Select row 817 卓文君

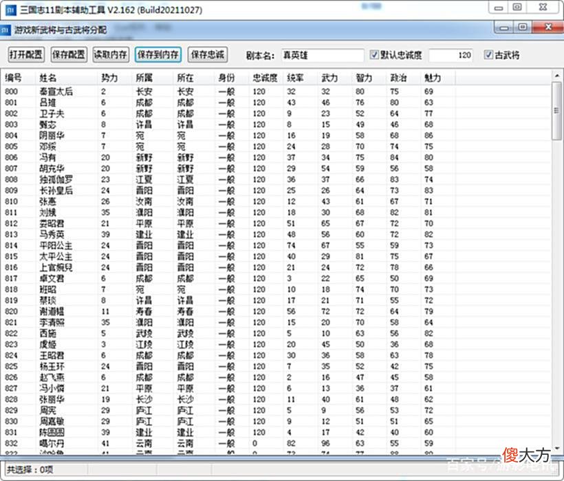pos(276,278)
